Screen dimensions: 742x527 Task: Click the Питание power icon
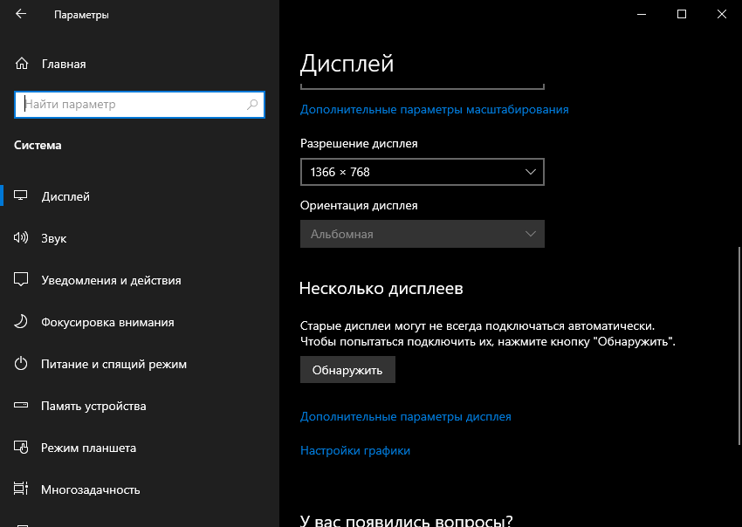coord(21,363)
